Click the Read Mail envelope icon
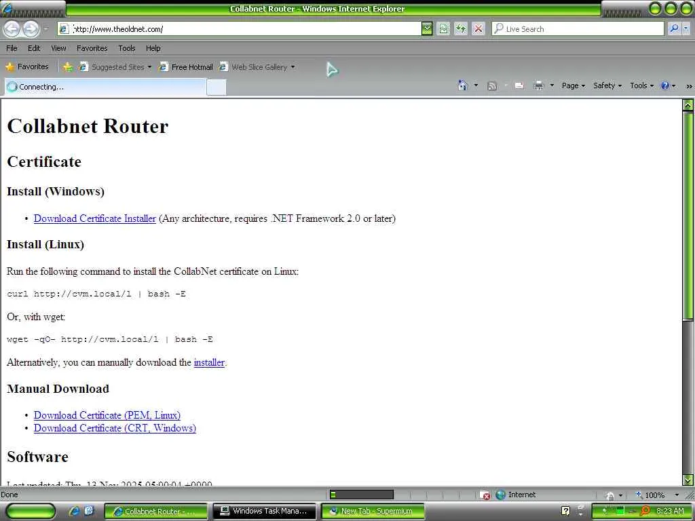This screenshot has width=695, height=521. tap(519, 85)
